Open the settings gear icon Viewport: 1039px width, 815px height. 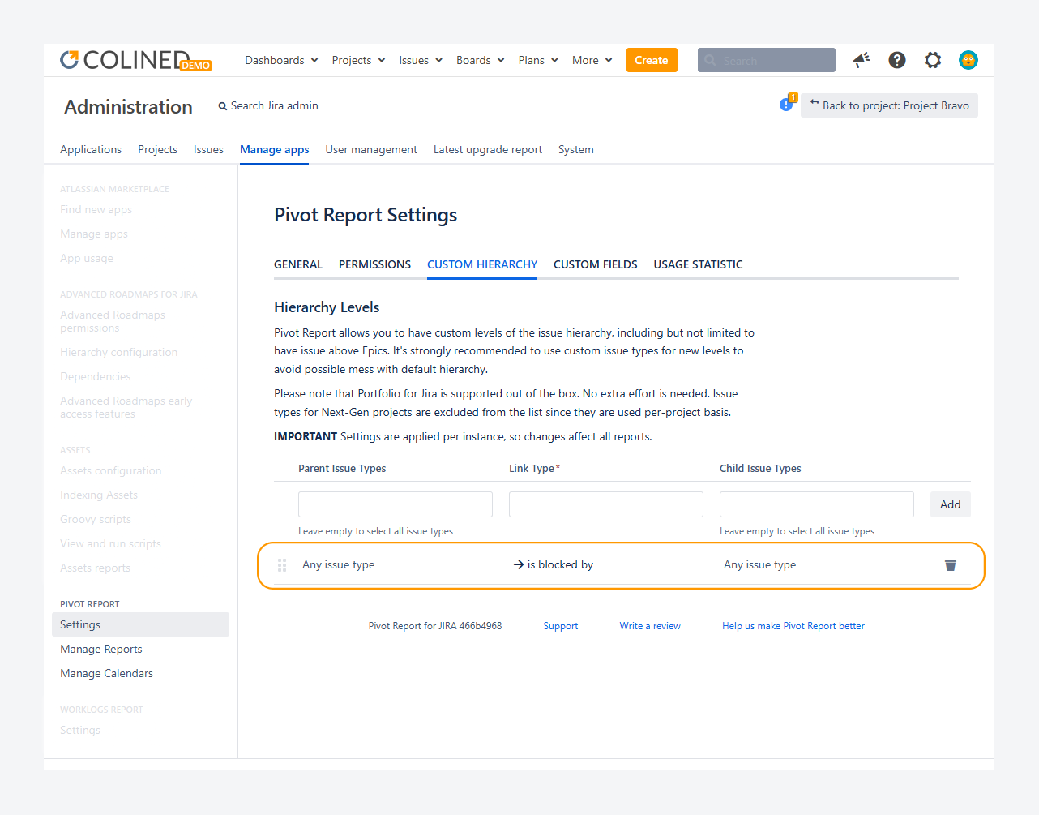coord(933,60)
